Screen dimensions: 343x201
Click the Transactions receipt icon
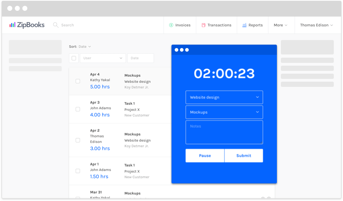[204, 25]
